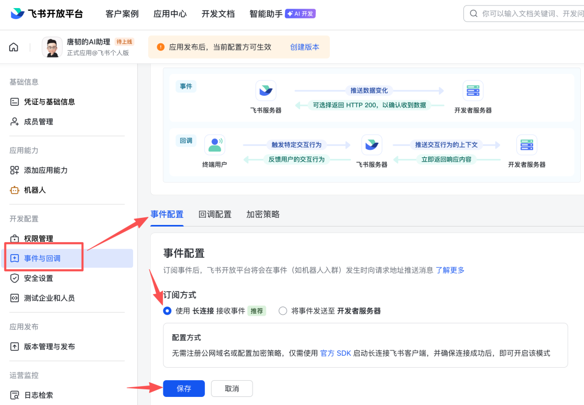Switch to the 加密策略 tab
Image resolution: width=584 pixels, height=405 pixels.
point(263,214)
